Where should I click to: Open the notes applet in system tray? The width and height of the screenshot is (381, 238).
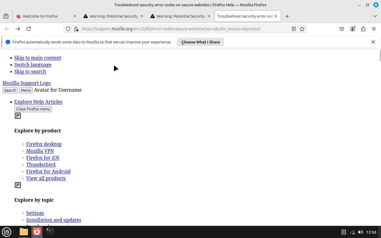click(x=343, y=232)
